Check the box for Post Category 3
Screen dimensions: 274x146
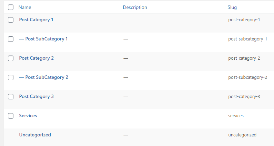click(11, 97)
